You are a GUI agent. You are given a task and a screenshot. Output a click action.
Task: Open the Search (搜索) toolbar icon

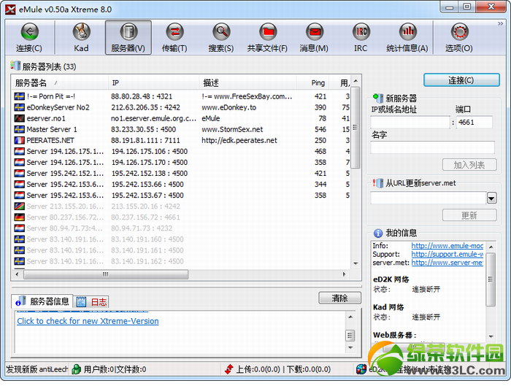click(221, 31)
